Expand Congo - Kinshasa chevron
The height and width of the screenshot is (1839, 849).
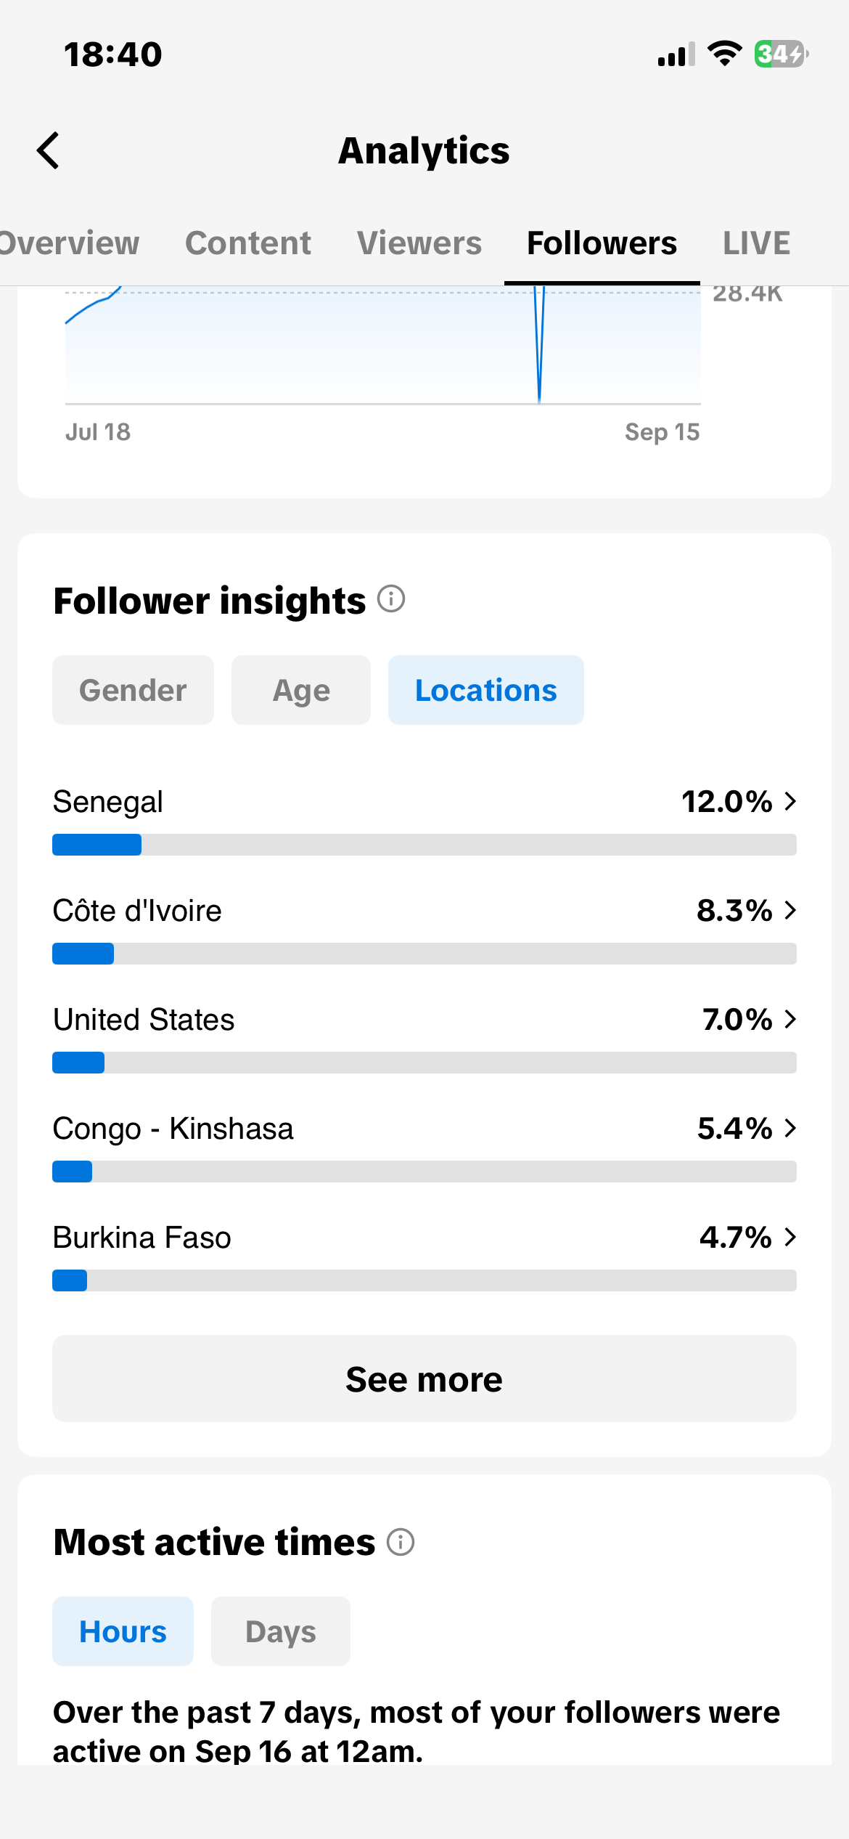click(x=790, y=1128)
